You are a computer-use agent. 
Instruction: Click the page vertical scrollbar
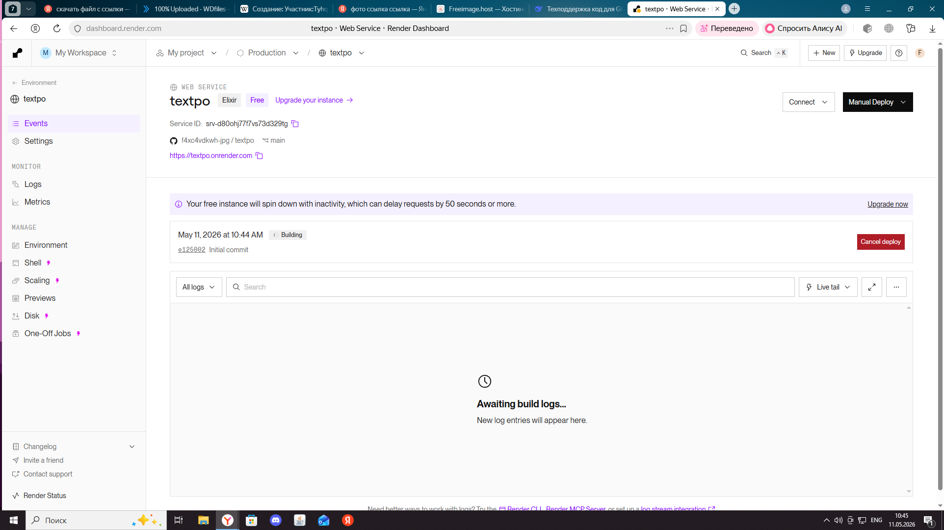(940, 269)
